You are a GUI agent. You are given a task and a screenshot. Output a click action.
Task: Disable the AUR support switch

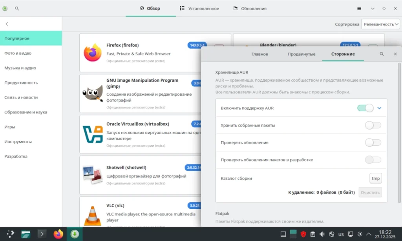click(x=365, y=108)
